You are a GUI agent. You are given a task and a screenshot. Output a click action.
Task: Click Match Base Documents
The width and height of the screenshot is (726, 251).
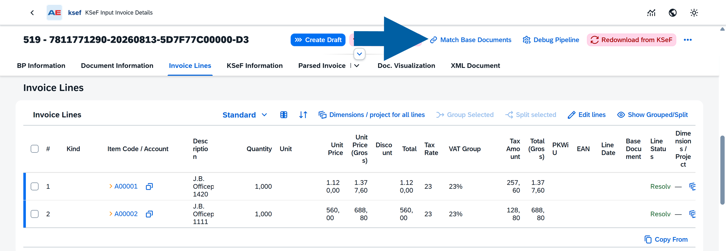tap(471, 40)
